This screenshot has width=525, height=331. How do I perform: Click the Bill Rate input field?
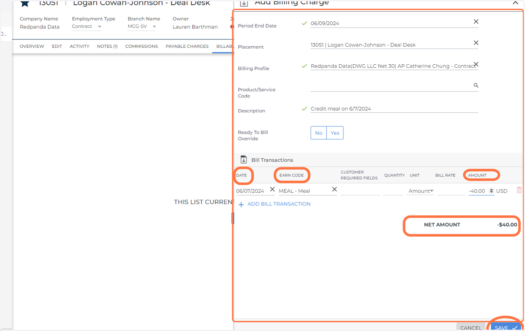(451, 191)
